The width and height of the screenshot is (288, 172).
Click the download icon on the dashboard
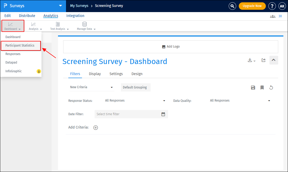tap(250, 60)
